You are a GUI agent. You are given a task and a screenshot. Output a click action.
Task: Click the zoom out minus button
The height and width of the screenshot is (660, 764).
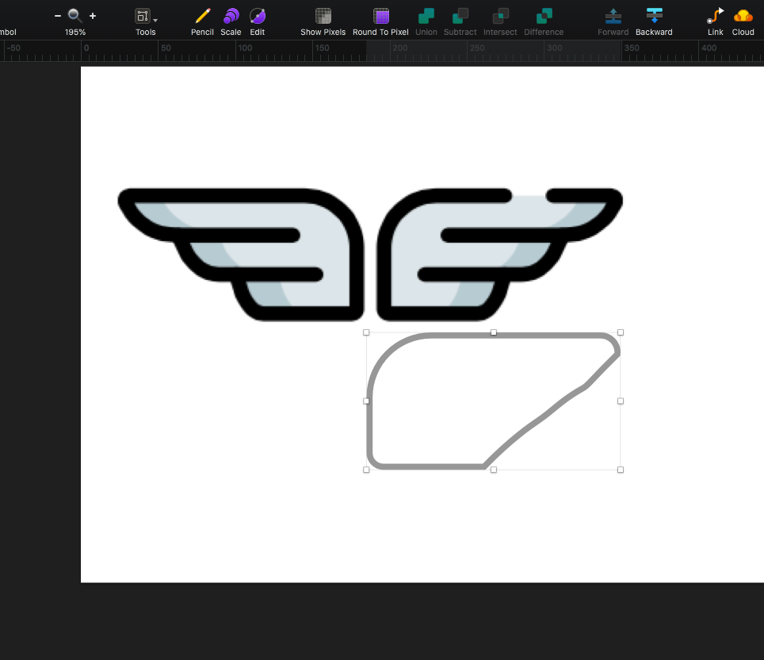point(58,16)
